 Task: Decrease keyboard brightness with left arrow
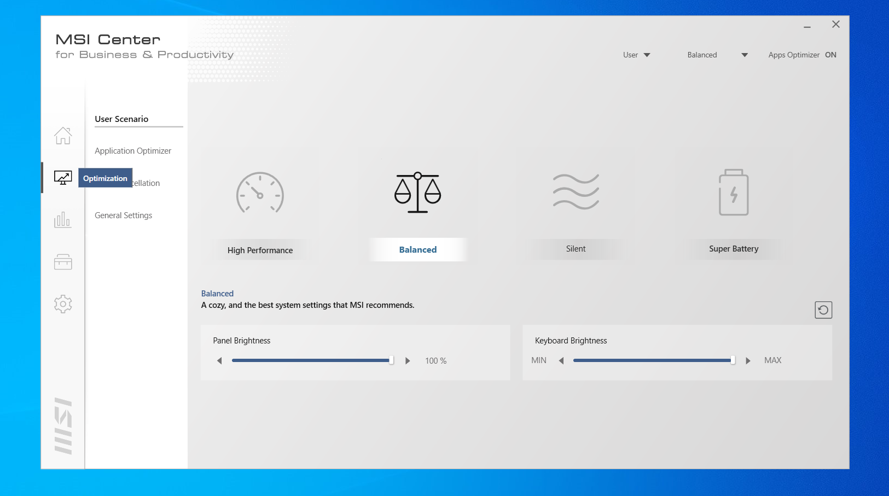click(561, 361)
